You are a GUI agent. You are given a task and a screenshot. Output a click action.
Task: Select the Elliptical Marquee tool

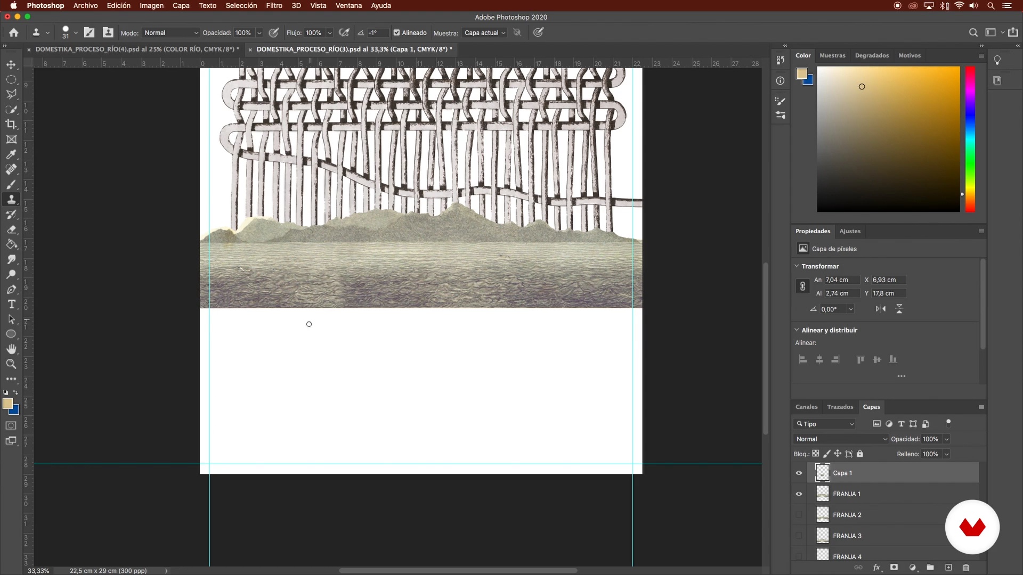pos(11,79)
